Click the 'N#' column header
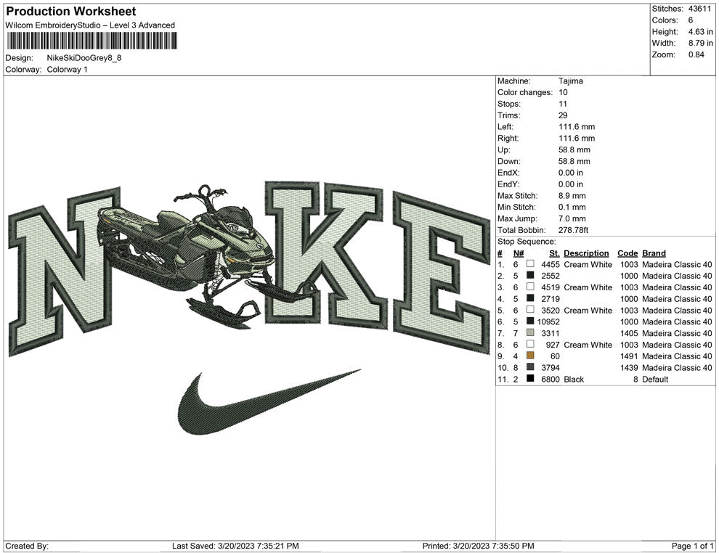The height and width of the screenshot is (553, 719). tap(519, 253)
